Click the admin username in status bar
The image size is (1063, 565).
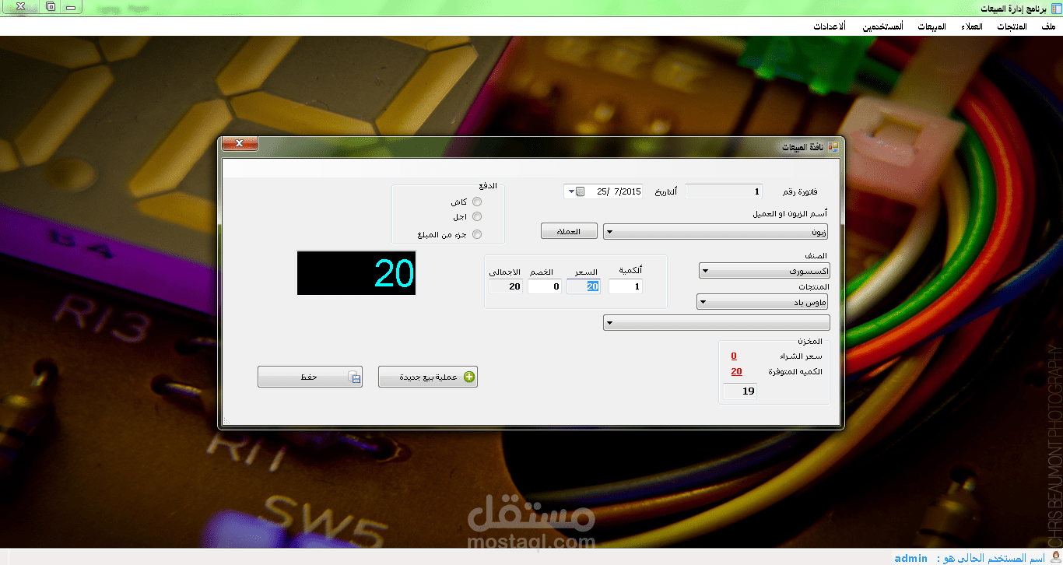910,558
